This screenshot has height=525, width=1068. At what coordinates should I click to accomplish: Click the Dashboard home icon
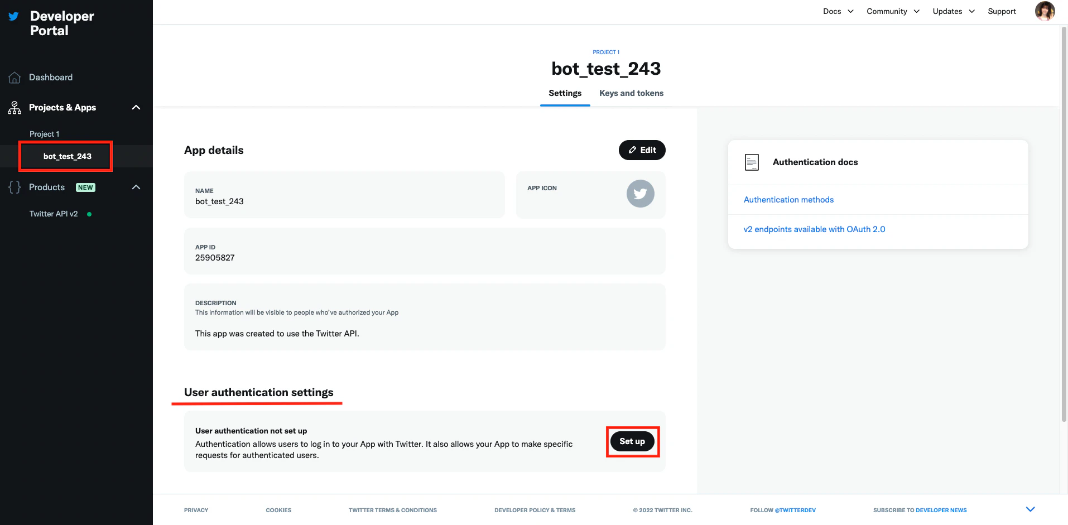15,78
